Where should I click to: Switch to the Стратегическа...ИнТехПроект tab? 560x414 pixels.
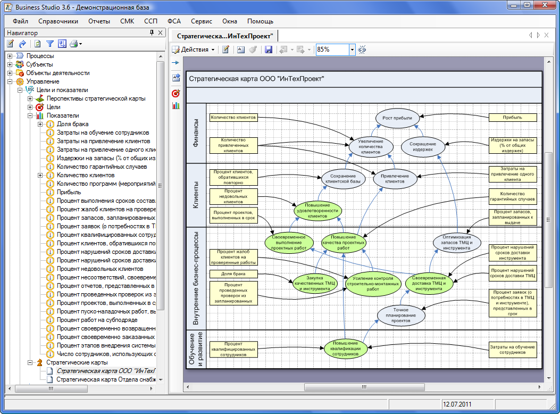pyautogui.click(x=224, y=36)
